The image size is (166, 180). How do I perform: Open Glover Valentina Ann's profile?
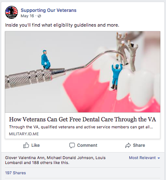(x=24, y=158)
